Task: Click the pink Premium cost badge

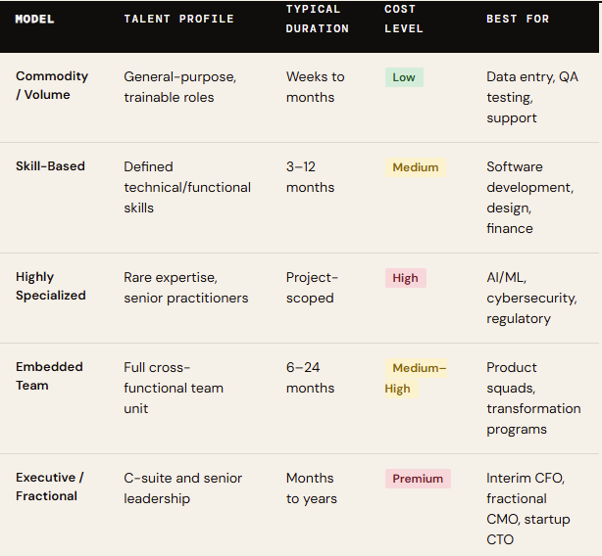Action: tap(418, 479)
